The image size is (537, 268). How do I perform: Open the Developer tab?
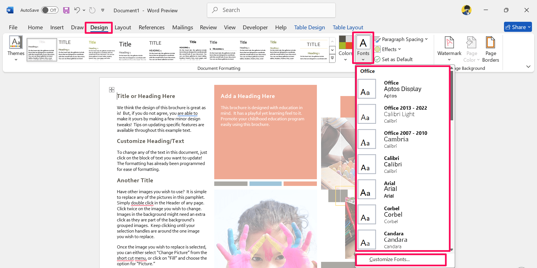coord(255,27)
